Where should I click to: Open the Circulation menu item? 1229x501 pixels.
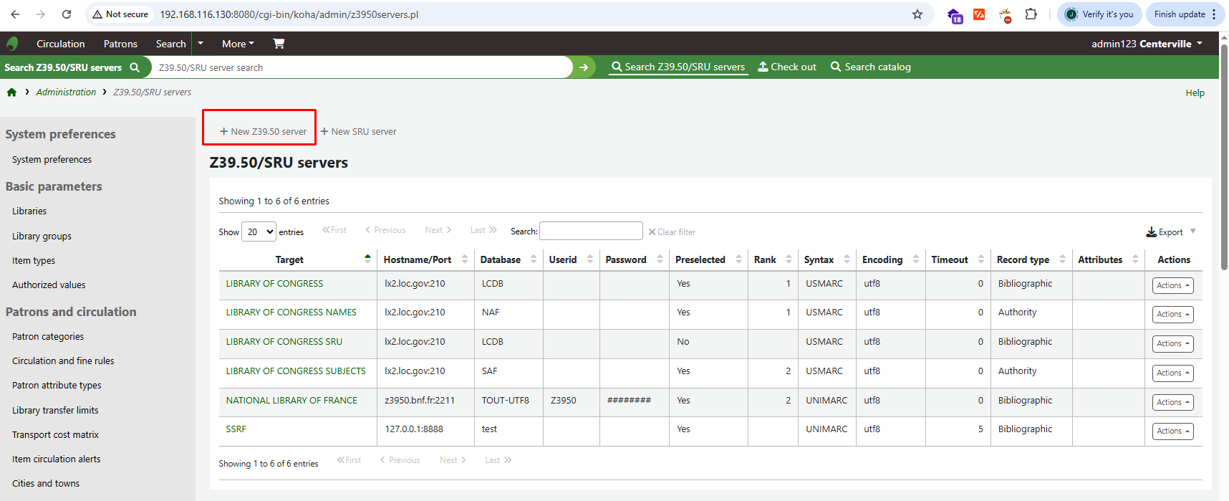point(60,44)
